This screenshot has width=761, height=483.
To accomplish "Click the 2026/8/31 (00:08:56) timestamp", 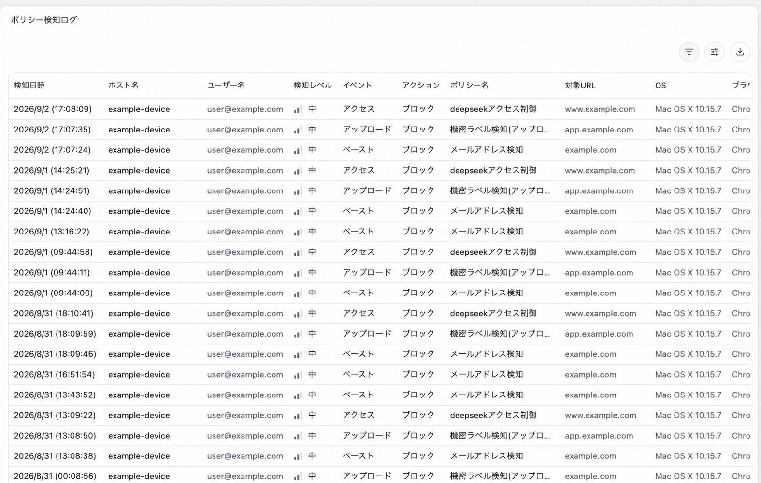I will coord(55,476).
